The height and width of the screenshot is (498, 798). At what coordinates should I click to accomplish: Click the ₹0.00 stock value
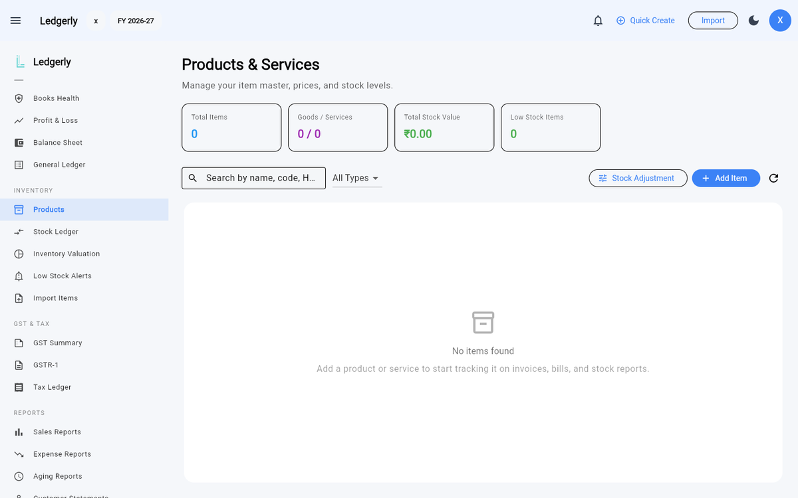pyautogui.click(x=418, y=134)
